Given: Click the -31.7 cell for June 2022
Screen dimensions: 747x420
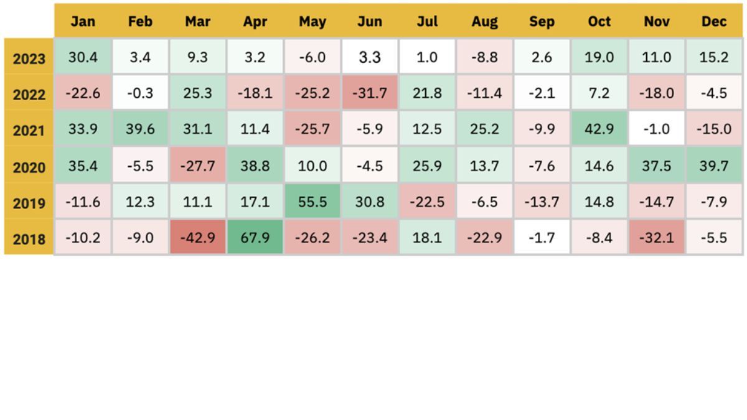Looking at the screenshot, I should pyautogui.click(x=369, y=93).
